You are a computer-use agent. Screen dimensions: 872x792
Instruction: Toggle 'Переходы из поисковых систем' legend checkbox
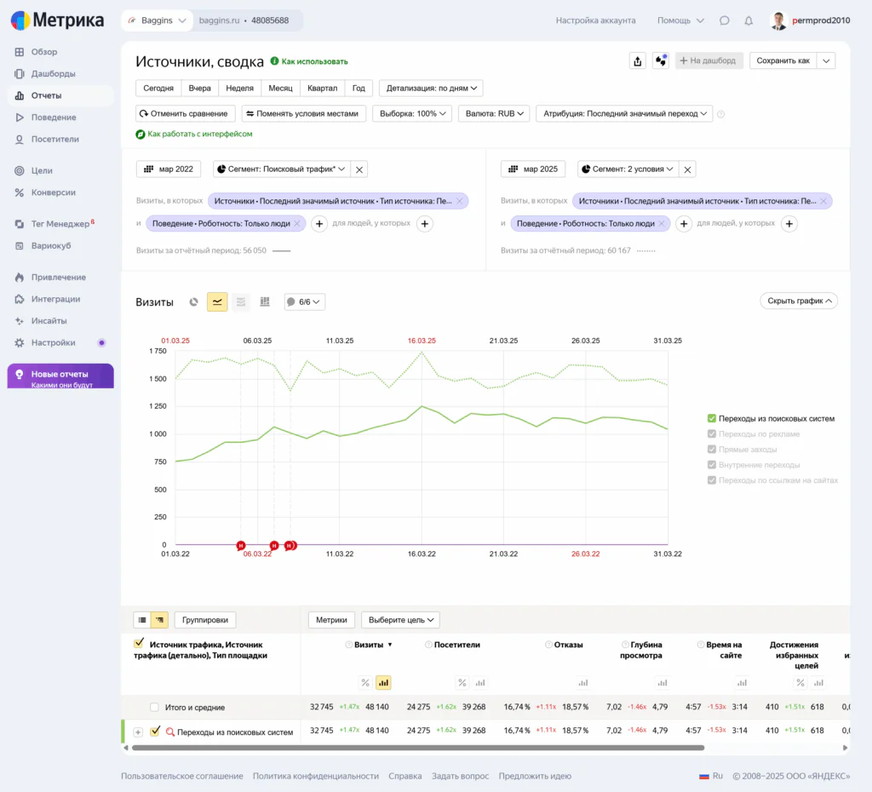tap(711, 418)
